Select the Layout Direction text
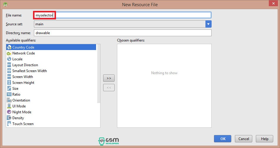The image size is (280, 148). (x=25, y=65)
